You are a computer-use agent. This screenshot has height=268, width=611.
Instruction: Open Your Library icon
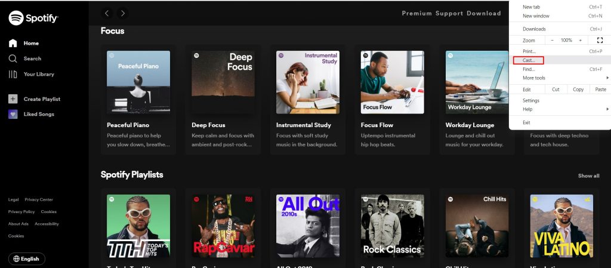point(13,74)
